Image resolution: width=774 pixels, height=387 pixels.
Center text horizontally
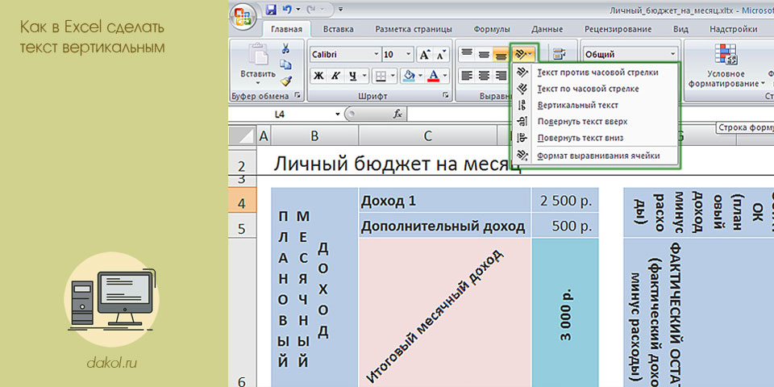tap(484, 76)
